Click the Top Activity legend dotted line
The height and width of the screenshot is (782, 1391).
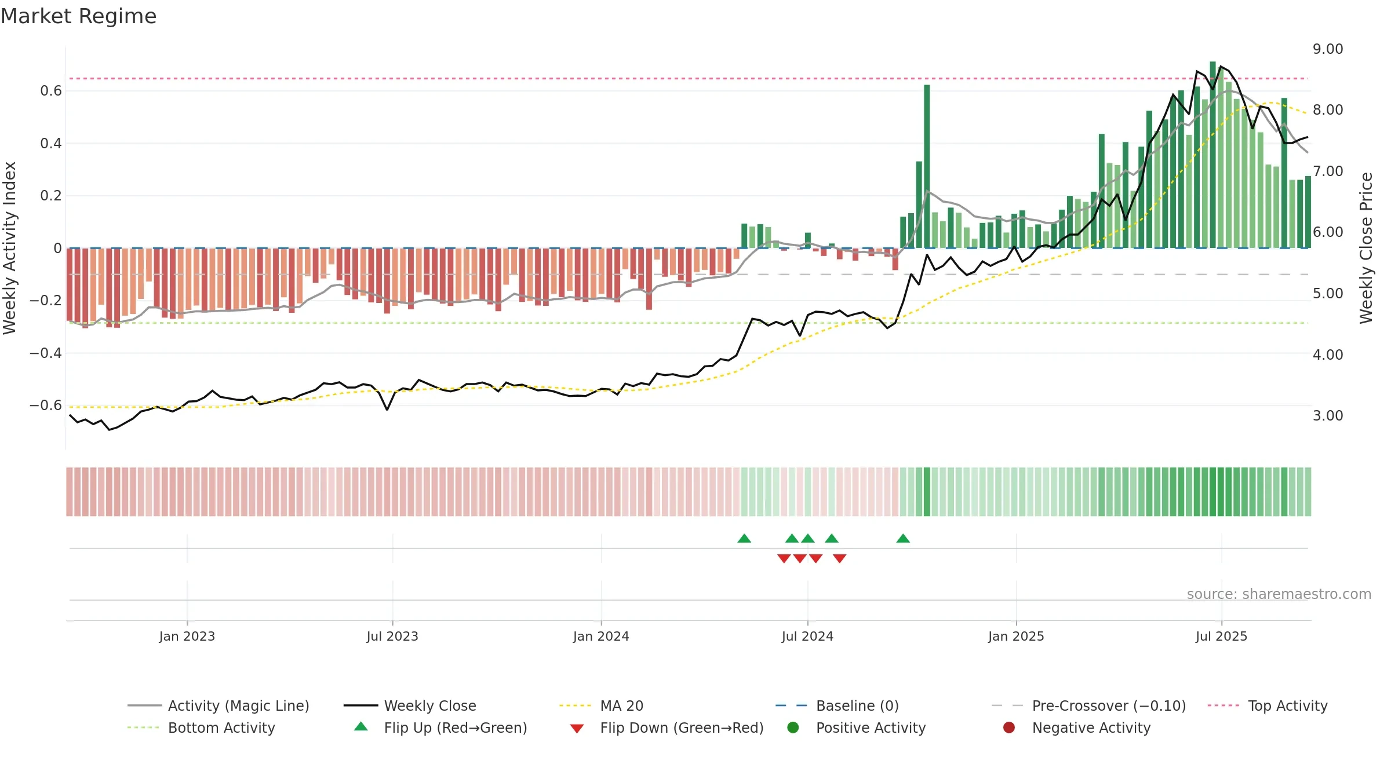1223,706
